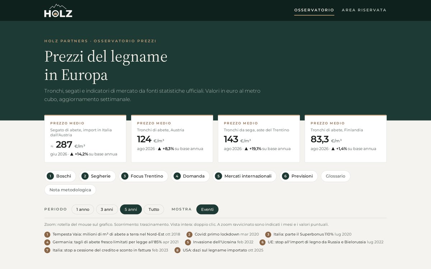Select the 5 anni period

pos(131,209)
